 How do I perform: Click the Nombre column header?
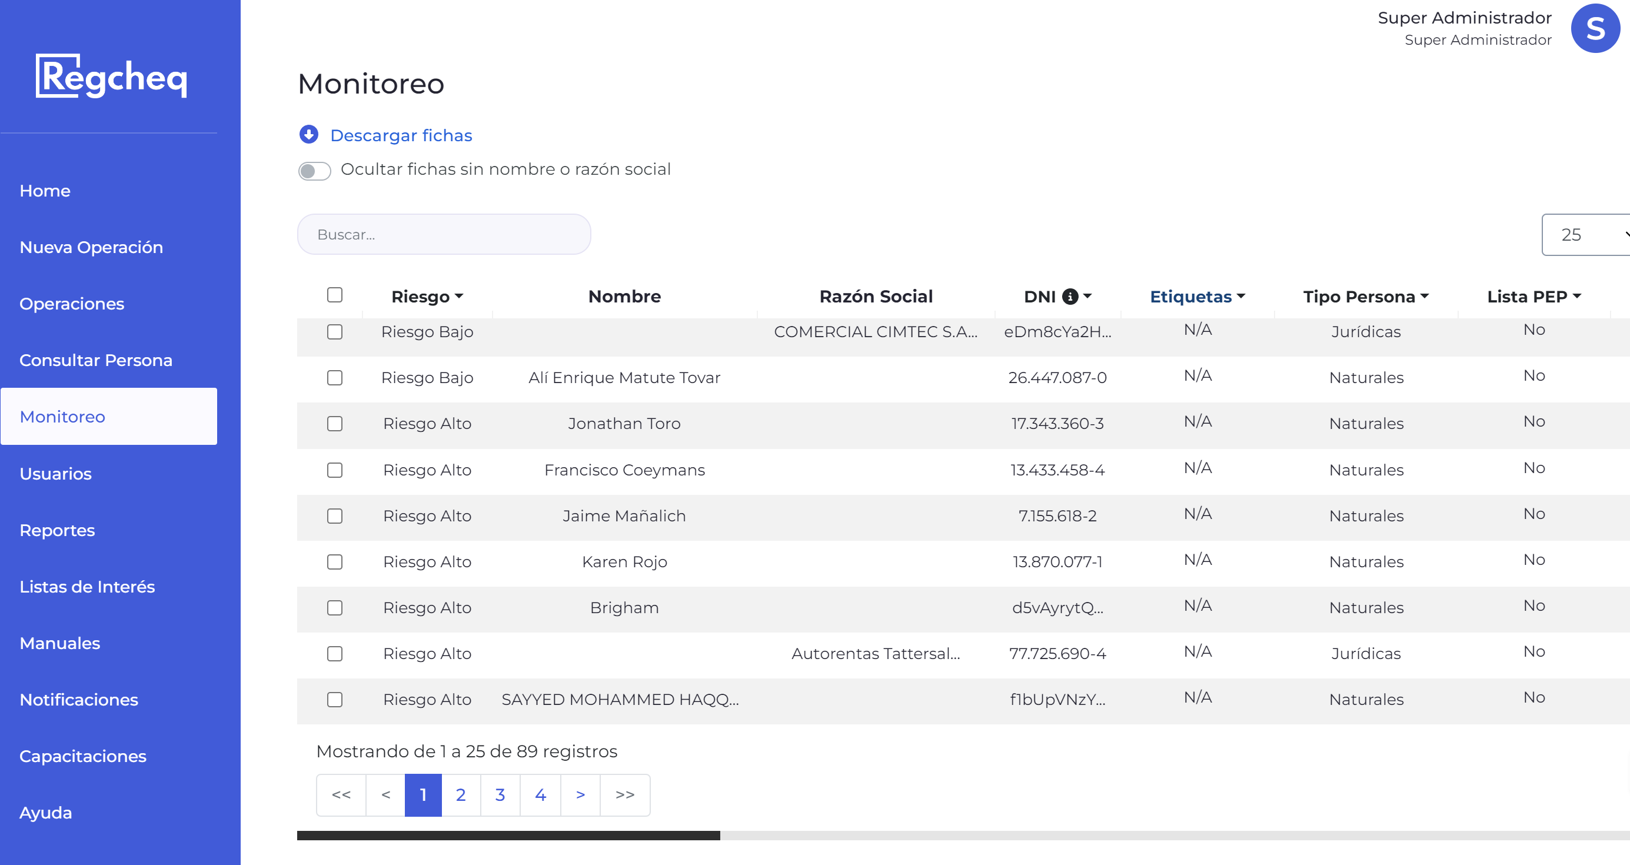624,296
